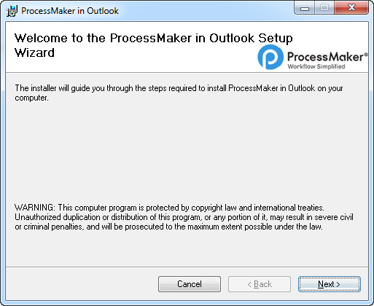This screenshot has width=374, height=306.
Task: Close the setup wizard with X
Action: pos(351,8)
